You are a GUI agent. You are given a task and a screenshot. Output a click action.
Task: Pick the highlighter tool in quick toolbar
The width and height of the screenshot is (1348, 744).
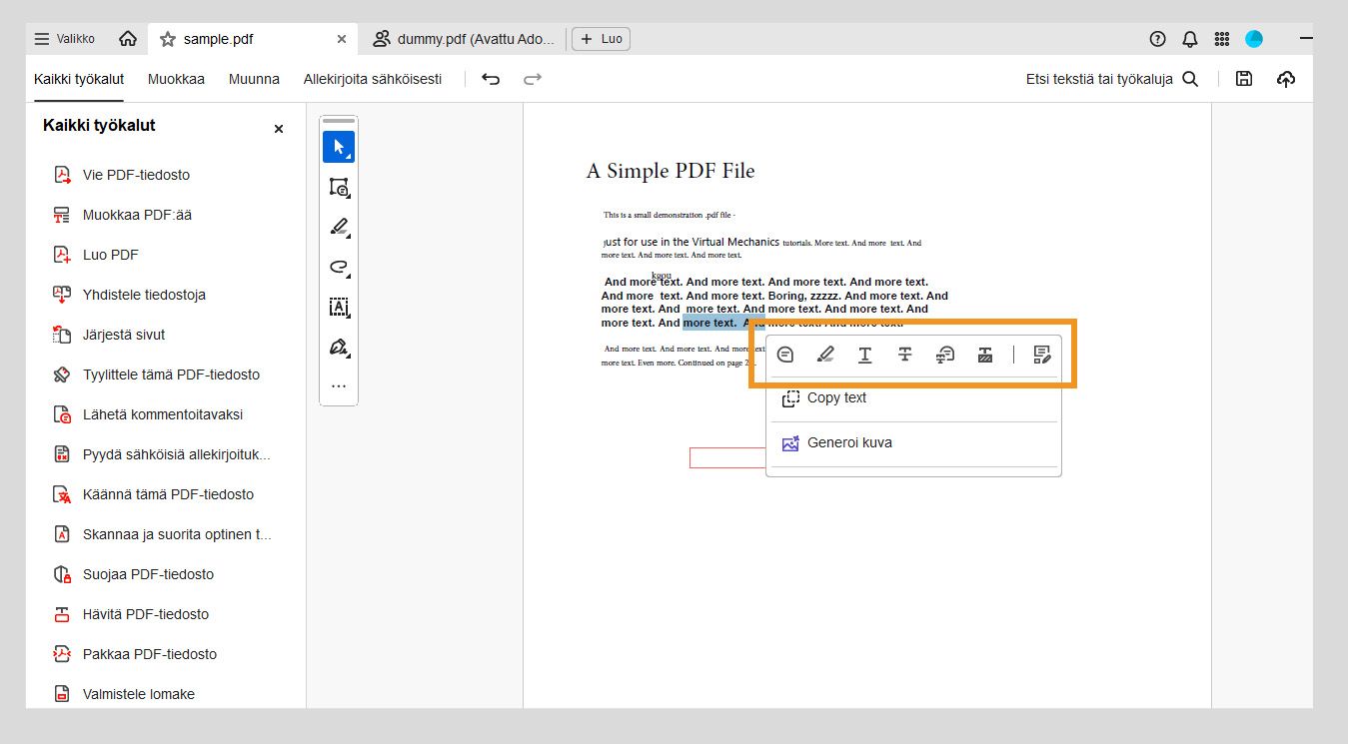[339, 227]
